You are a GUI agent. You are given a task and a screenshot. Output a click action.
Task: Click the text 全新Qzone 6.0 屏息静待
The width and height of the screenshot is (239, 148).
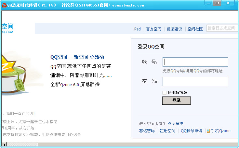75,84
